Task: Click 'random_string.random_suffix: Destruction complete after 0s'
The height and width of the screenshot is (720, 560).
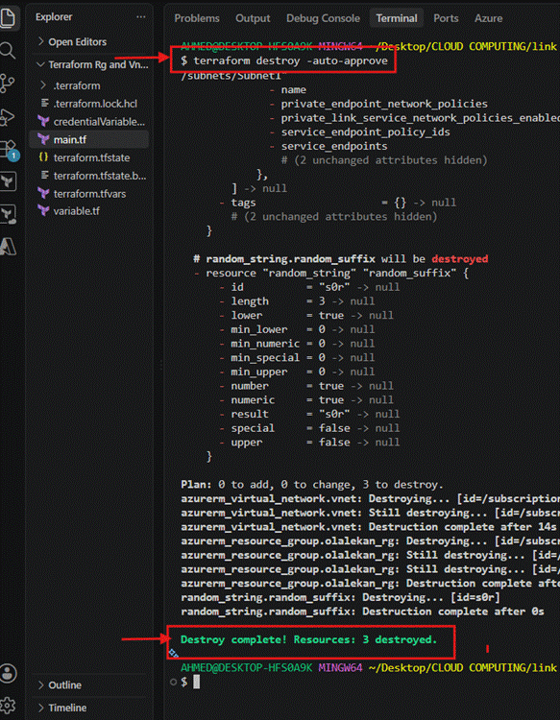Action: point(362,612)
